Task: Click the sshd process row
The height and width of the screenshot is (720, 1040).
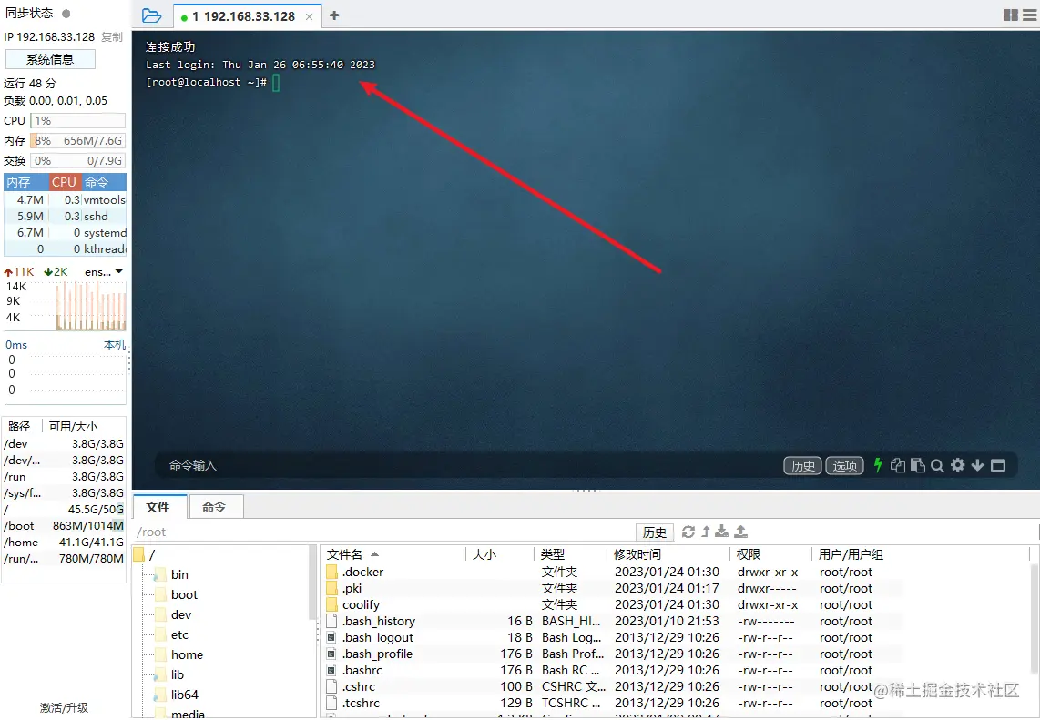Action: [x=65, y=216]
